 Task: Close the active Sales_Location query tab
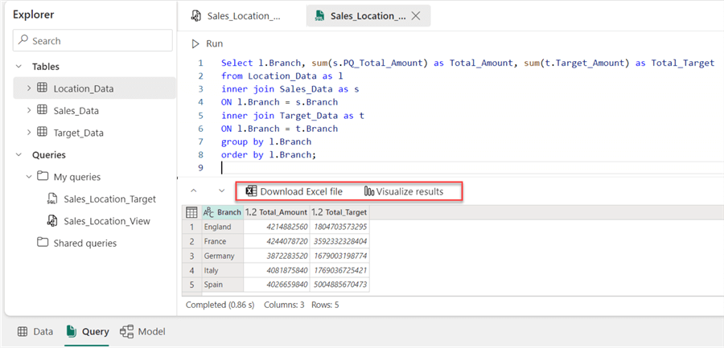click(x=416, y=16)
